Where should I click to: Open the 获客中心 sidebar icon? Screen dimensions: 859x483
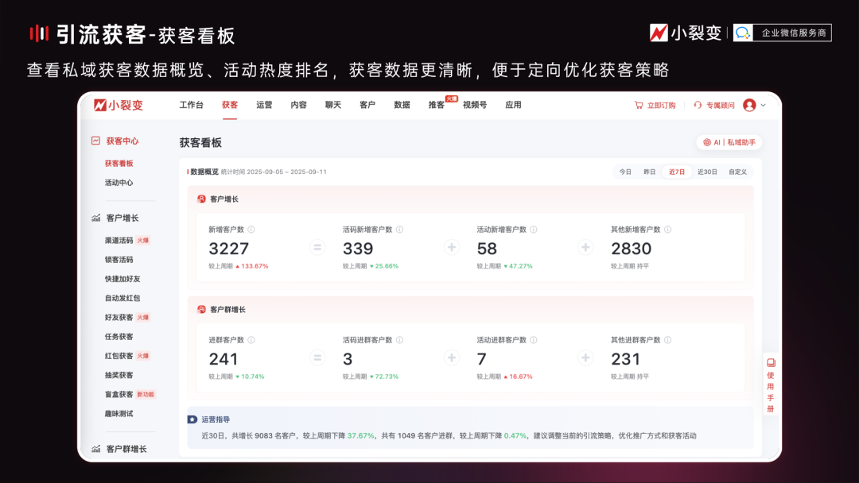(95, 141)
